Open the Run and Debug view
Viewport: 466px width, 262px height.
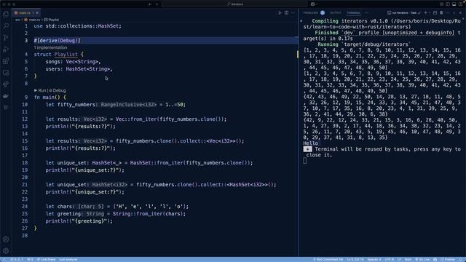click(6, 49)
